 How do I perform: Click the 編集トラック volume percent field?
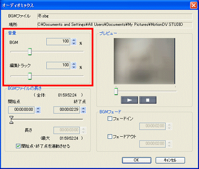pos(58,66)
